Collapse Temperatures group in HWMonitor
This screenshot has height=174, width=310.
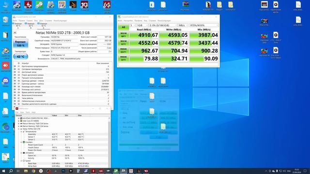[x=21, y=131]
